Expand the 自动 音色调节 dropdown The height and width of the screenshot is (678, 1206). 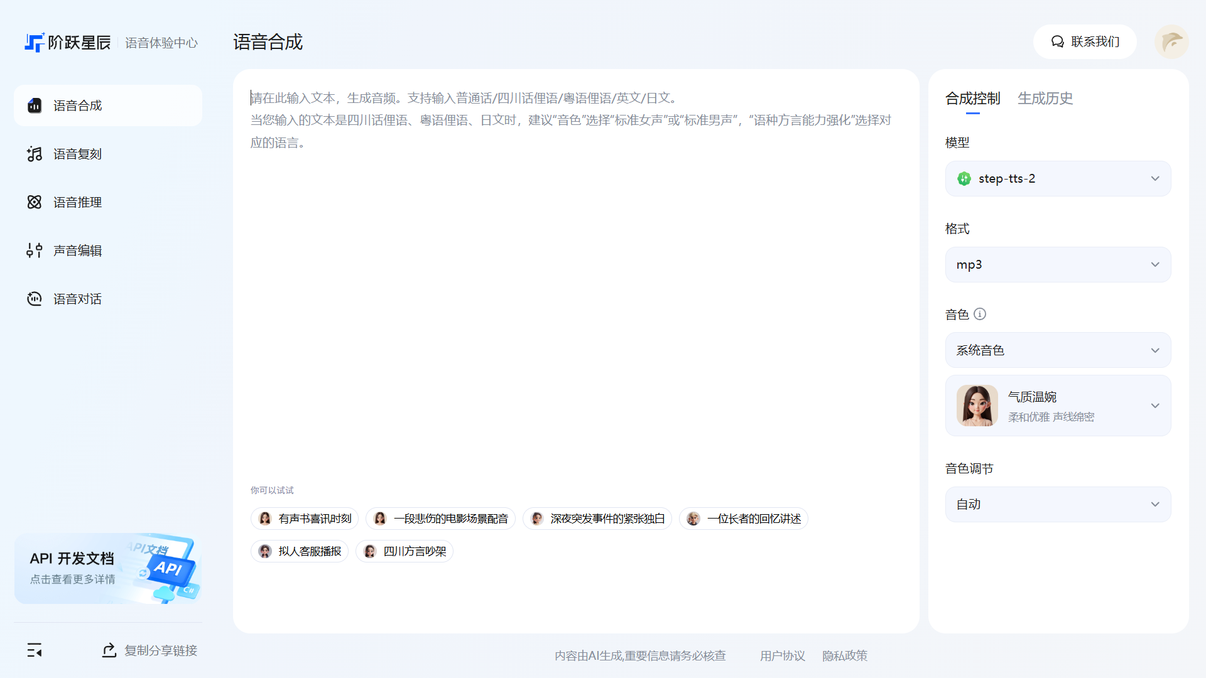click(x=1058, y=504)
